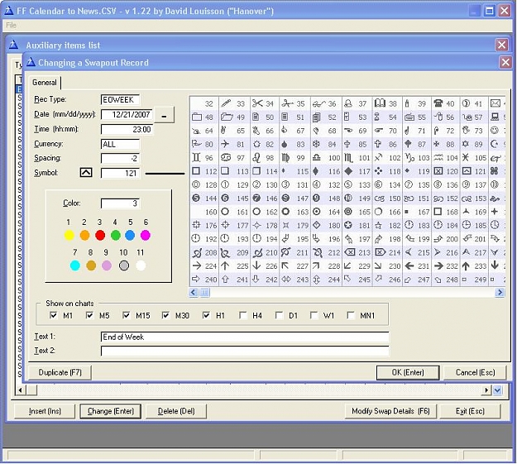Uncheck the M5 chart checkbox

[x=89, y=315]
